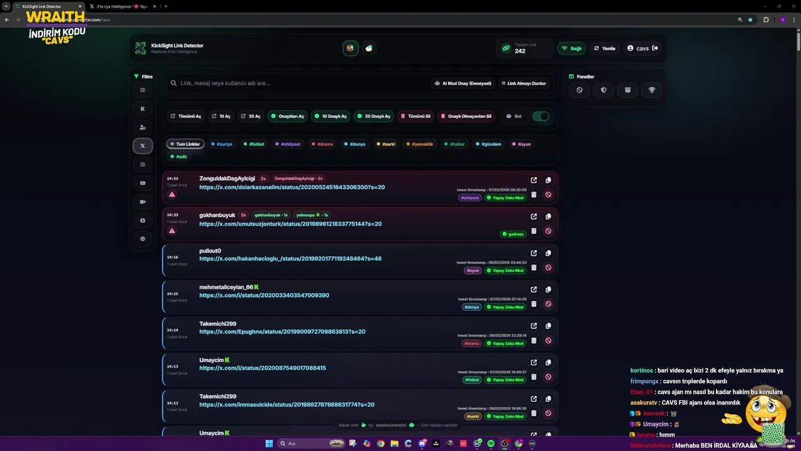Screen dimensions: 801x451
Task: Open the Windows Start menu
Action: coord(269,443)
